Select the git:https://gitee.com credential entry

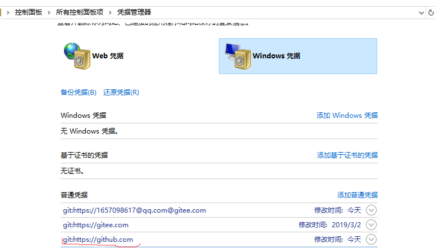(x=96, y=225)
